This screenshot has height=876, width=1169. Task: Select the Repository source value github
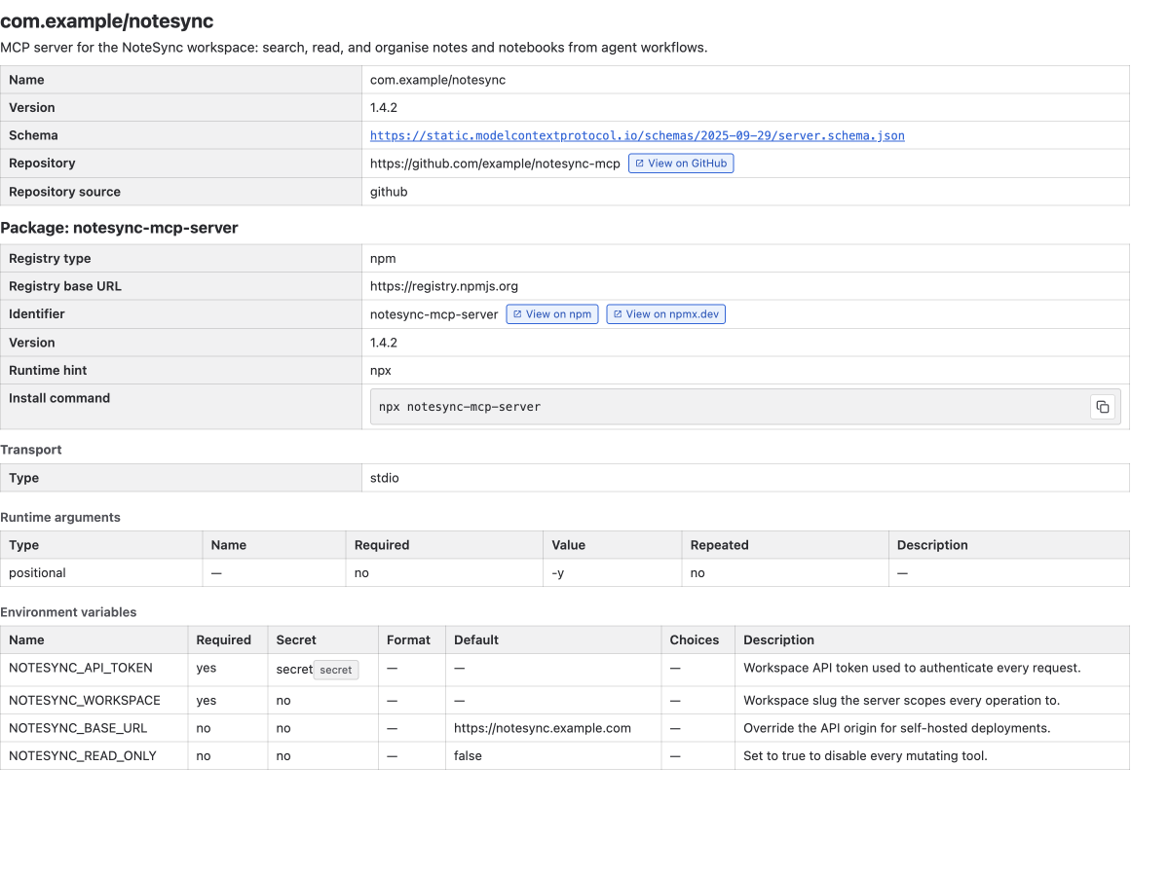(389, 192)
